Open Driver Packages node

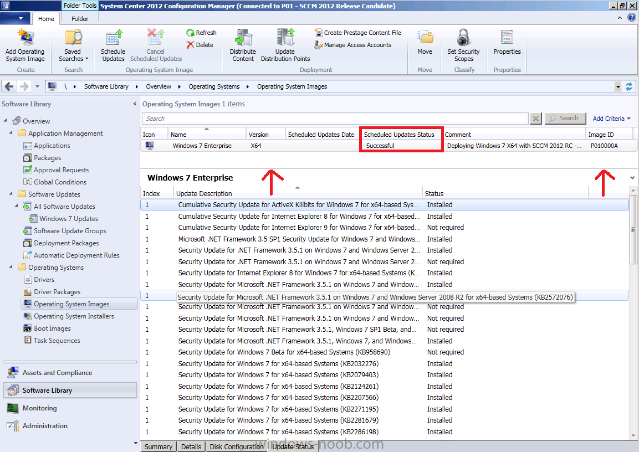click(52, 292)
